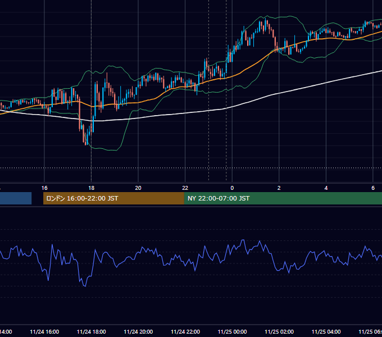This screenshot has width=382, height=337.
Task: Click the 11/24 20:00 date label
Action: tap(138, 332)
